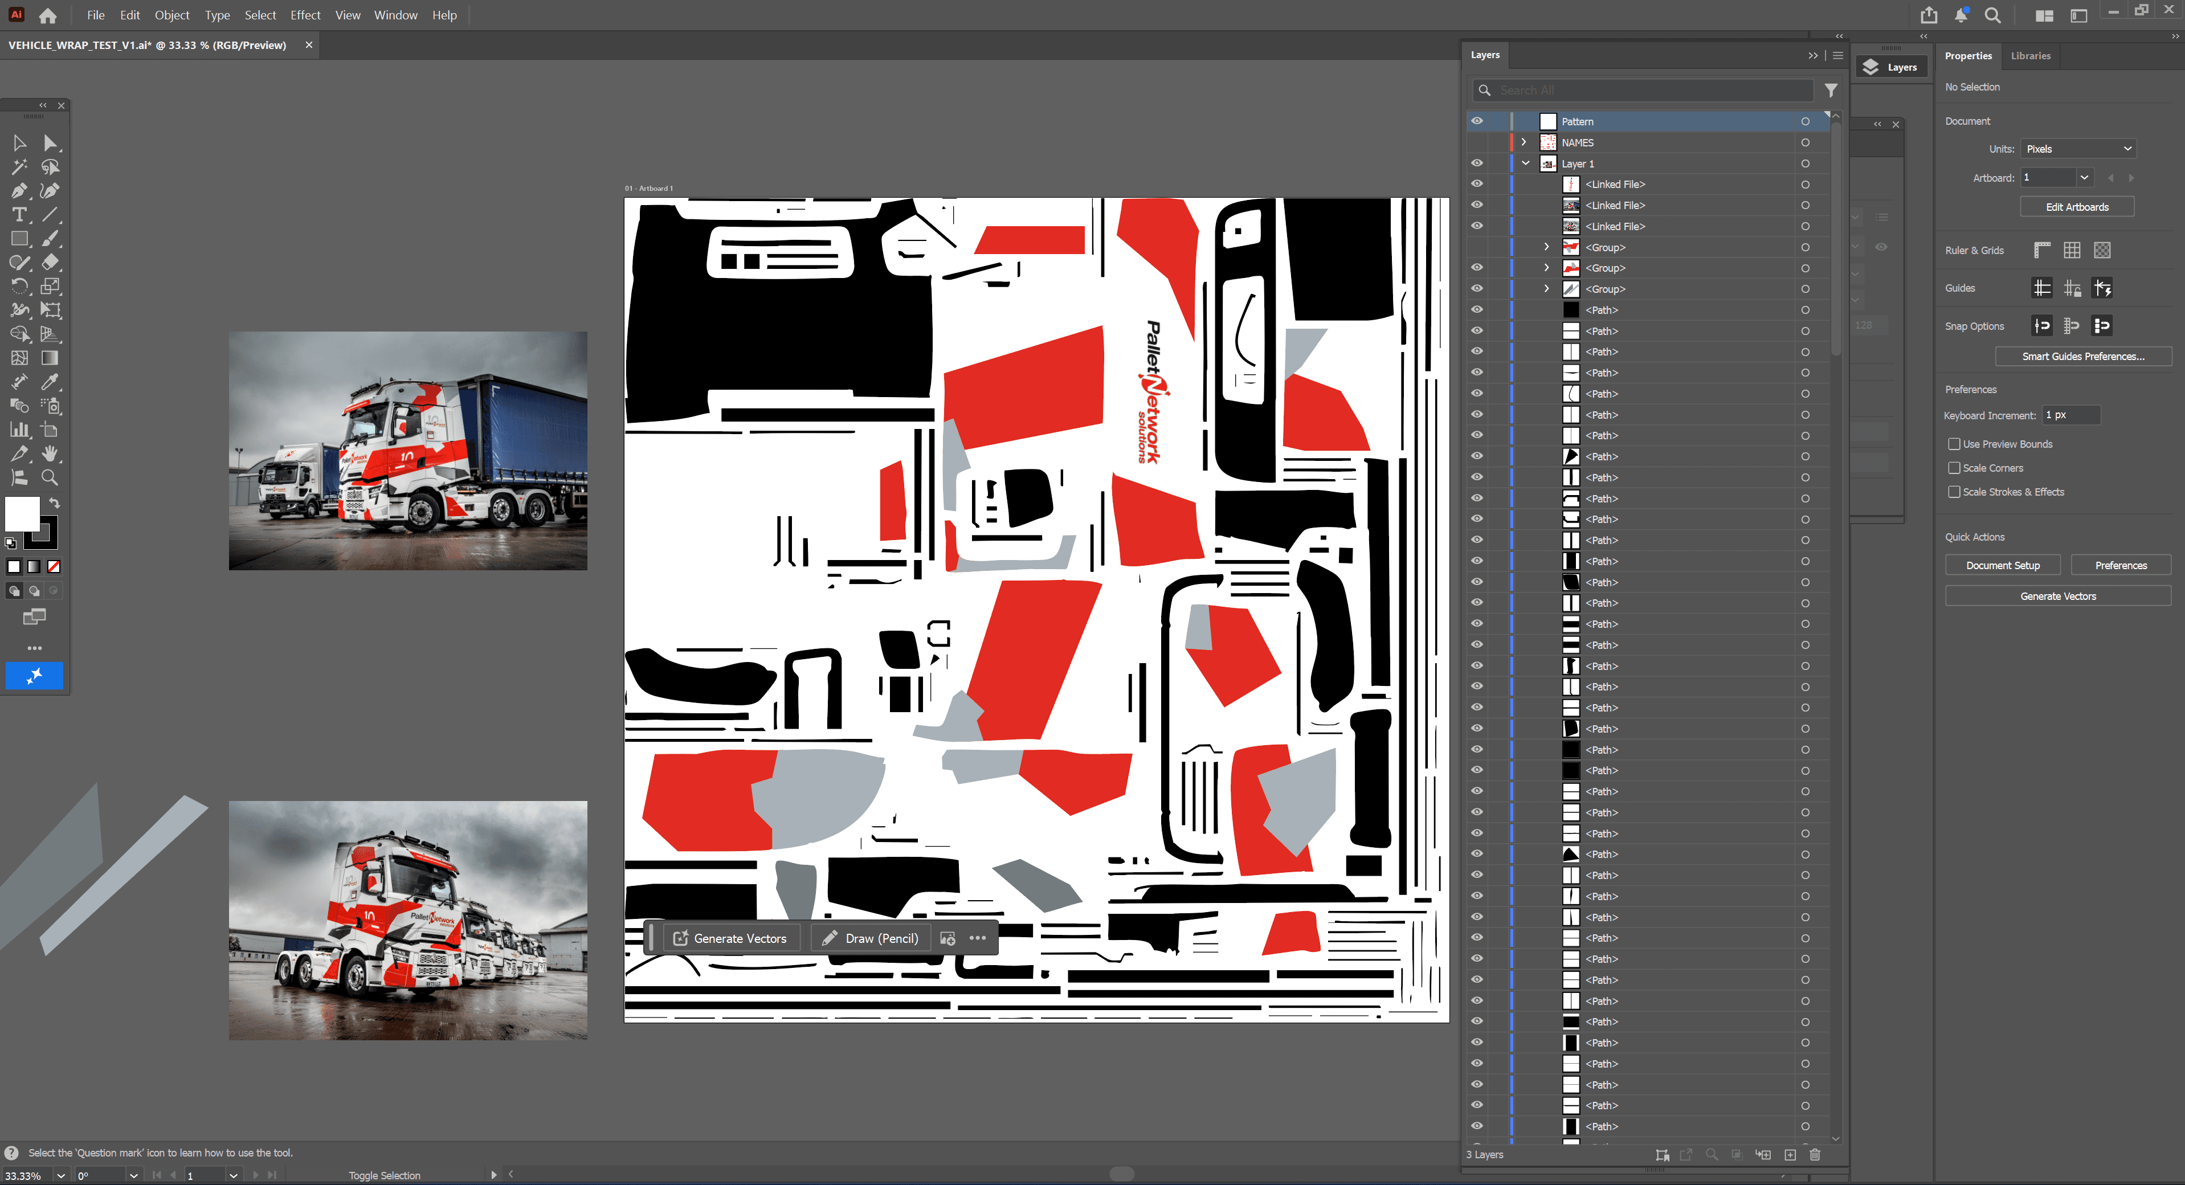This screenshot has width=2185, height=1185.
Task: Collapse Layer 1 in Layers panel
Action: [1525, 164]
